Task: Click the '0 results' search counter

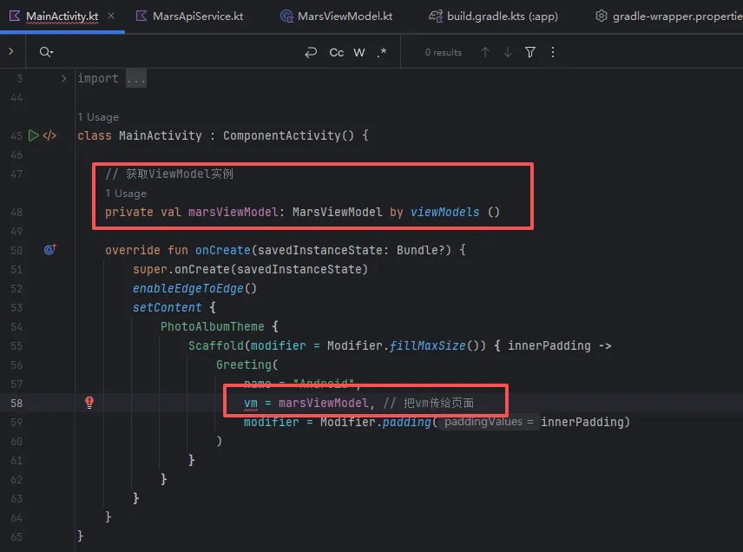Action: point(443,53)
